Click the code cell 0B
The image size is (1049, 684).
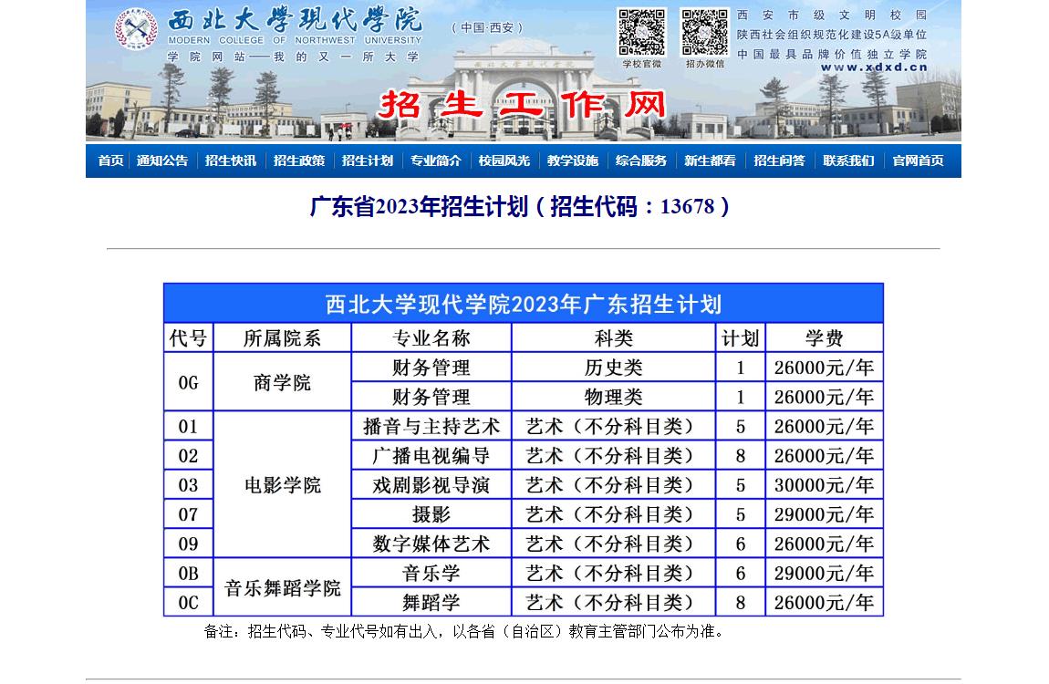click(188, 573)
